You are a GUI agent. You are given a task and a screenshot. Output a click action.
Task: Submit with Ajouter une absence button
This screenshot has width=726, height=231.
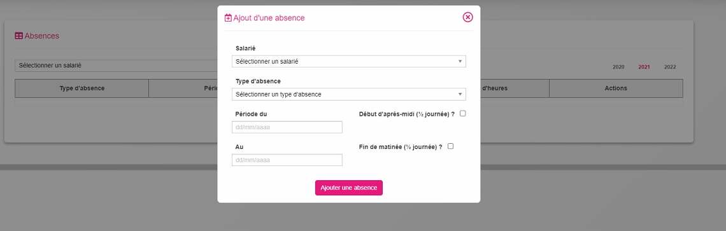pyautogui.click(x=348, y=188)
